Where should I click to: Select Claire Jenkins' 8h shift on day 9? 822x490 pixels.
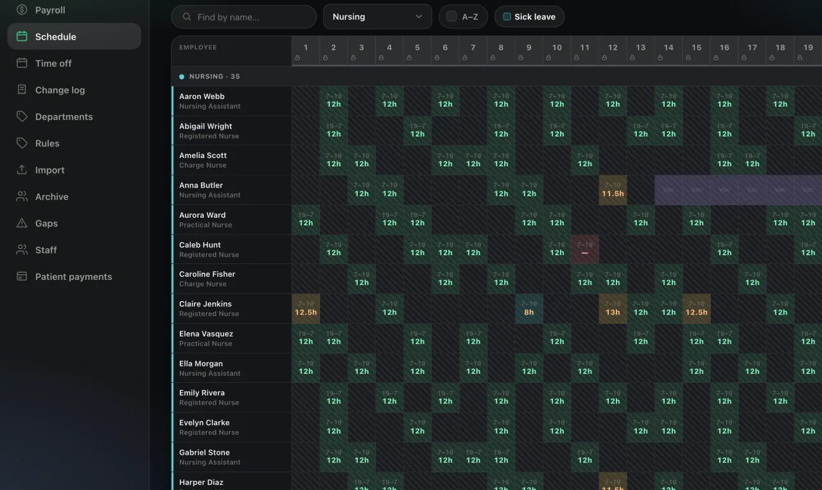point(529,308)
